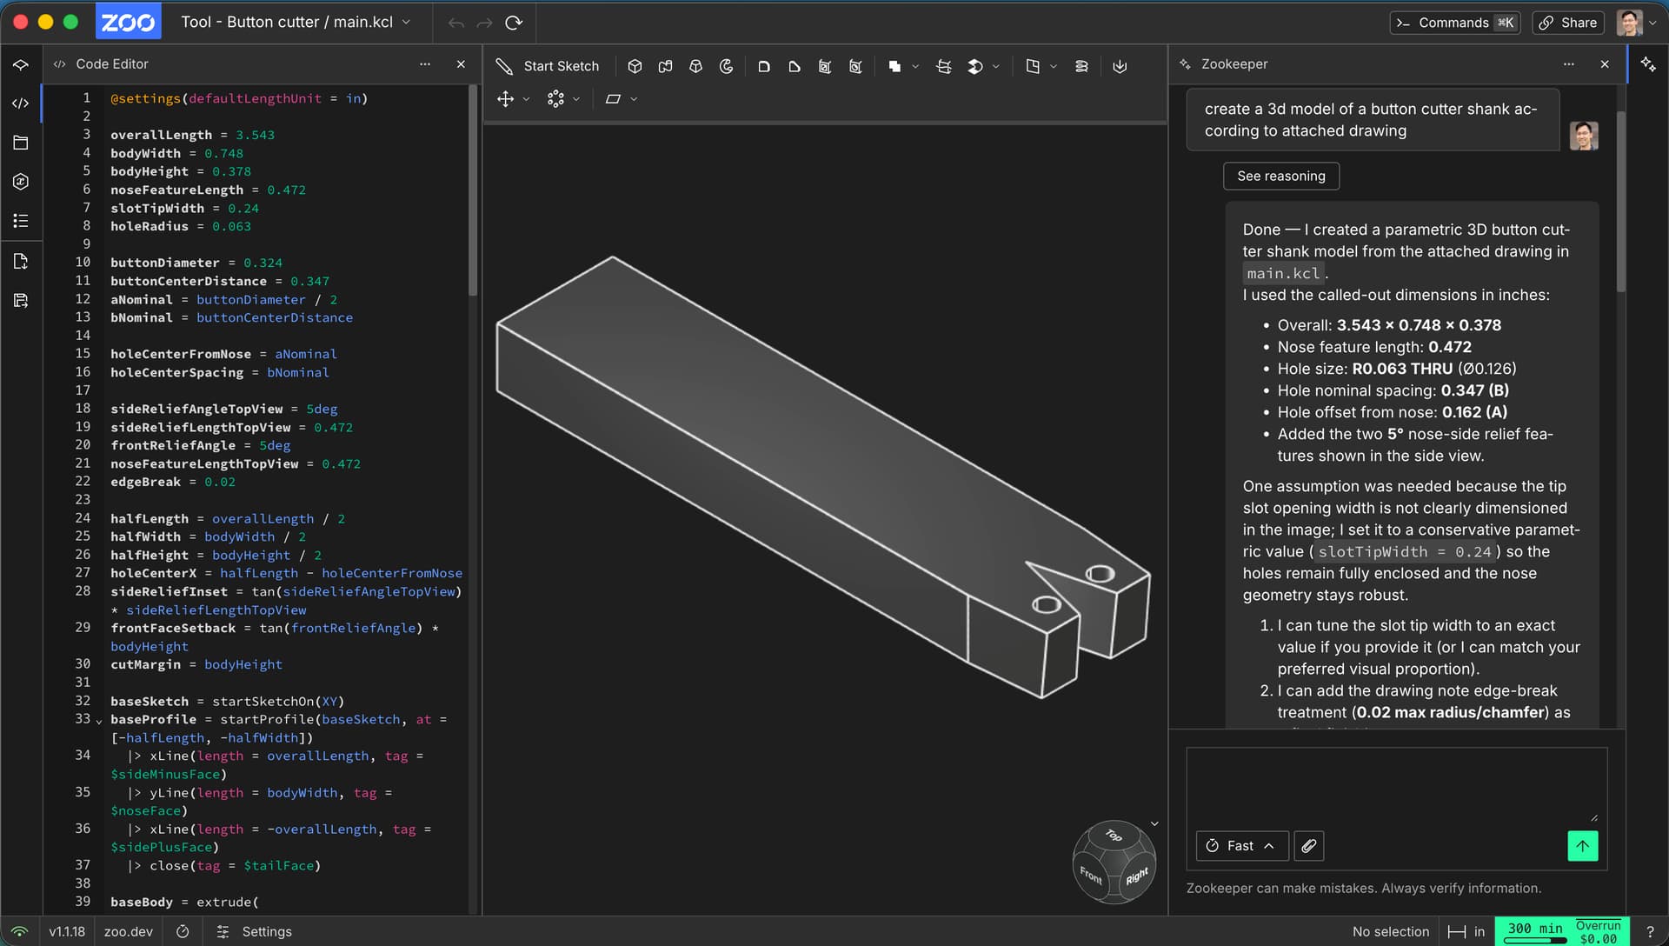Screen dimensions: 1669x946
Task: Click the Fillet tool icon
Action: [763, 66]
